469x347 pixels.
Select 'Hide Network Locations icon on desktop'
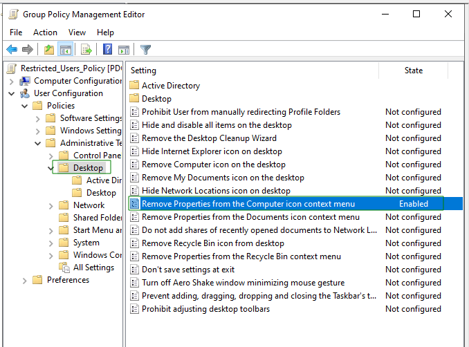click(x=216, y=191)
